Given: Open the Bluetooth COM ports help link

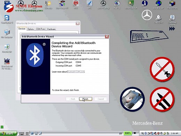Looking at the screenshot, I should coord(76,72).
